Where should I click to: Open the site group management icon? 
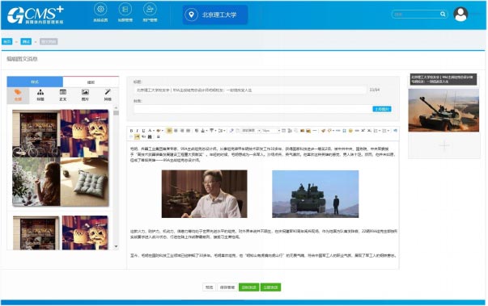pyautogui.click(x=125, y=10)
